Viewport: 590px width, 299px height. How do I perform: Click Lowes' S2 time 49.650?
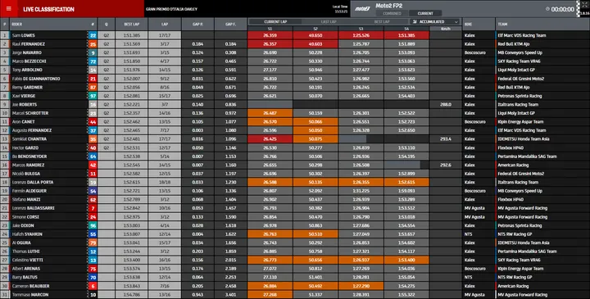pyautogui.click(x=315, y=35)
